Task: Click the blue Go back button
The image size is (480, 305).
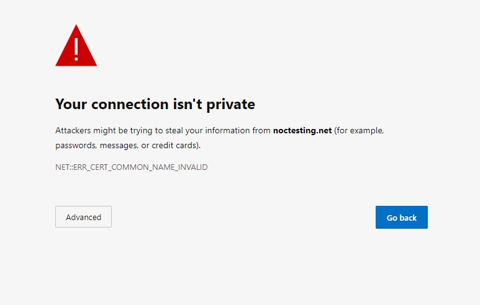Action: (x=402, y=218)
